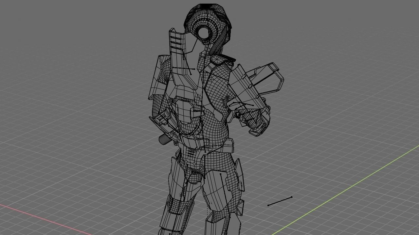The width and height of the screenshot is (419, 235).
Task: Select the top of the helmet dome
Action: click(x=206, y=7)
